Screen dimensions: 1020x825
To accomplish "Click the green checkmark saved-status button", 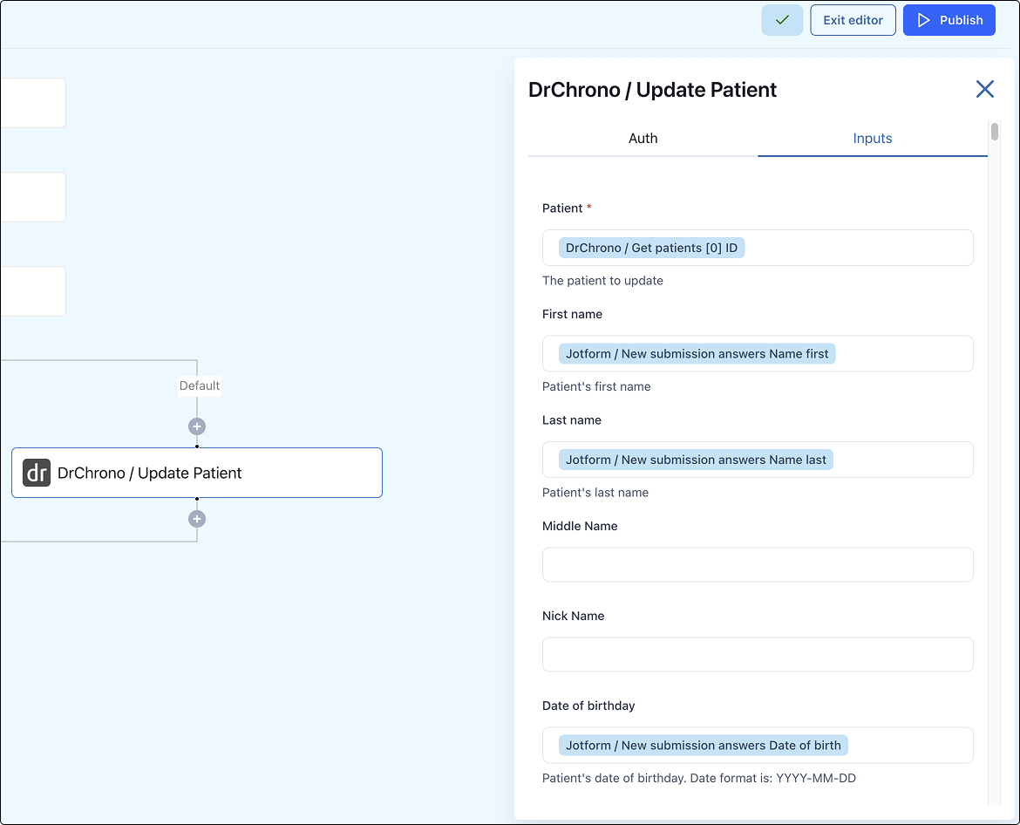I will point(782,20).
